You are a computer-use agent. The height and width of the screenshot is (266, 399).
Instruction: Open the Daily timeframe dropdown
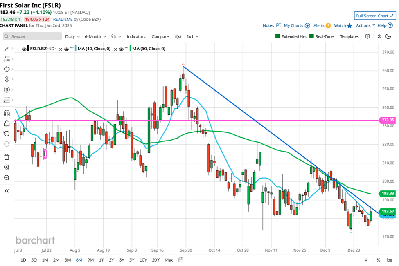[x=72, y=36]
